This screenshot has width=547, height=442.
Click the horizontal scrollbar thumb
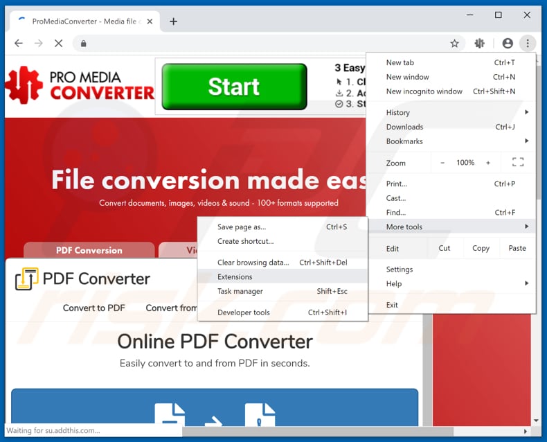(x=317, y=432)
